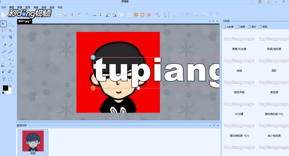Click the flip vertical toolbar icon
Screen dimensions: 289x156
[101, 15]
